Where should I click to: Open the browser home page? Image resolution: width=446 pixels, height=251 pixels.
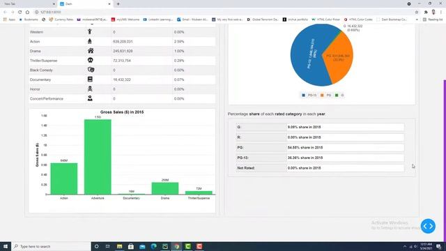point(27,12)
